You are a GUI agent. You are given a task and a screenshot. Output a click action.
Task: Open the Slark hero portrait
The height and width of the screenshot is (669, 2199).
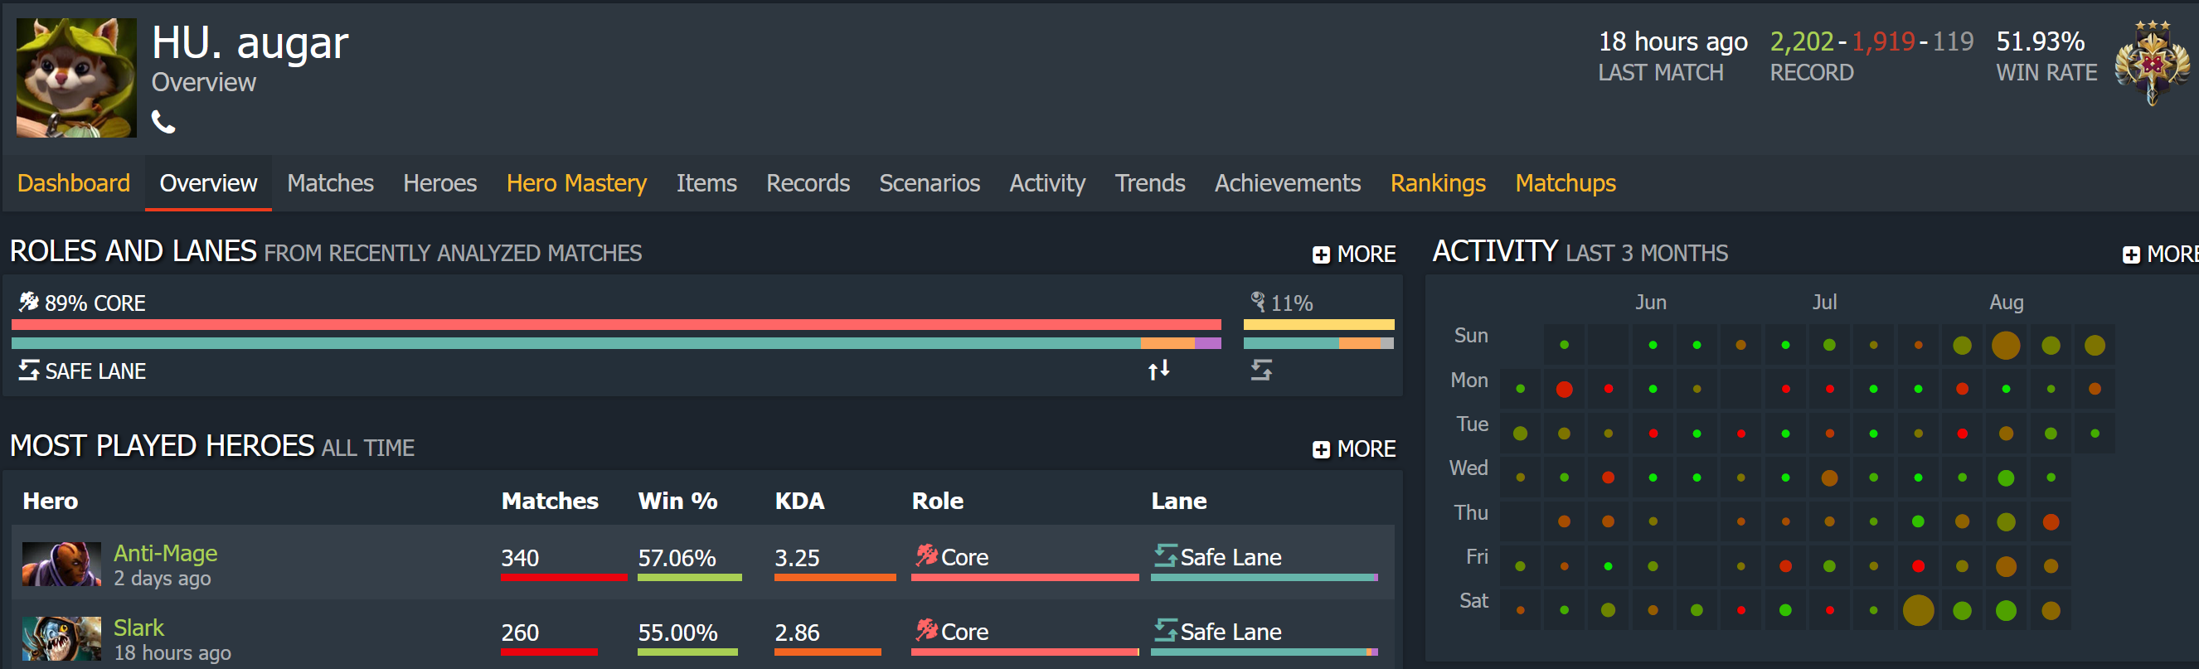coord(61,638)
